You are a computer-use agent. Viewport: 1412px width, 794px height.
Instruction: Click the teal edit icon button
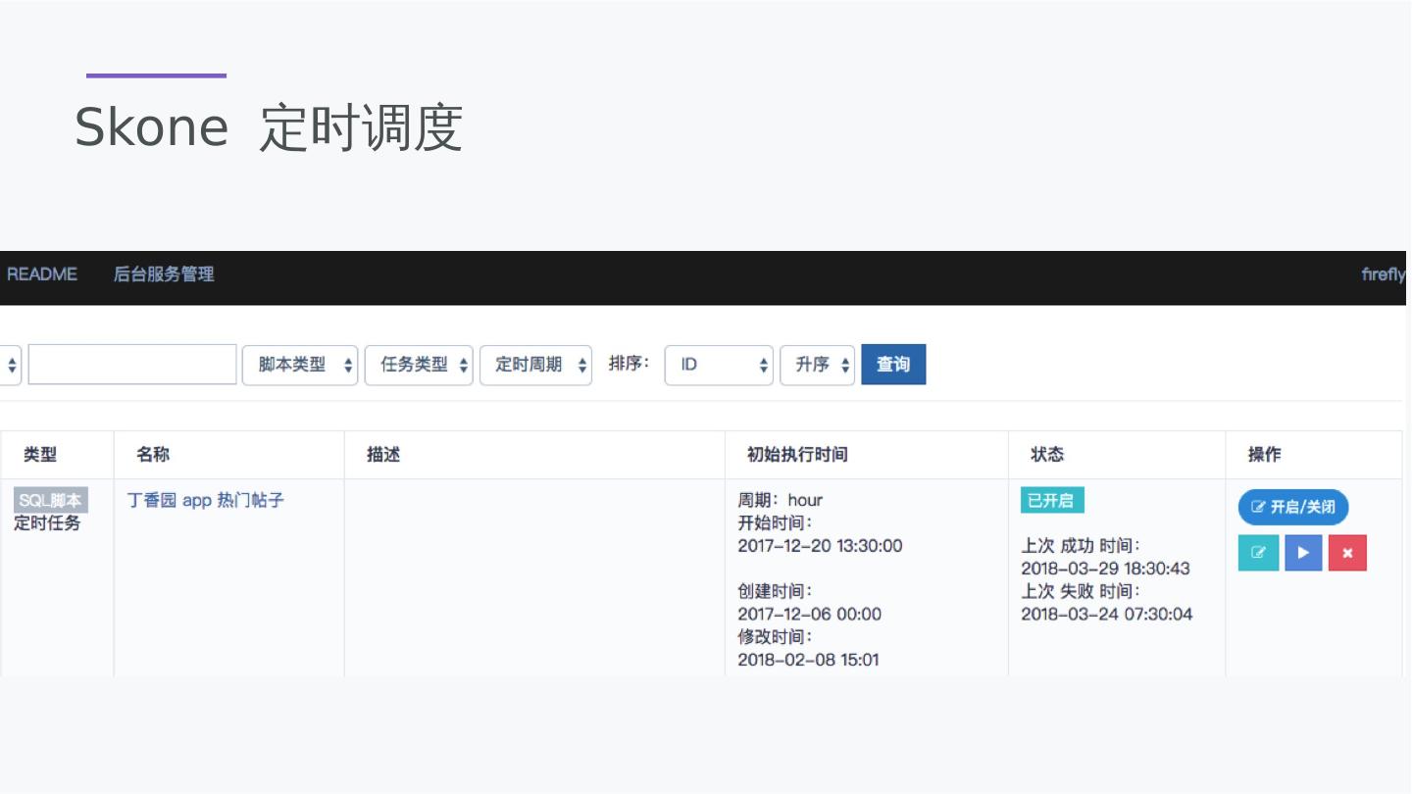[1258, 553]
